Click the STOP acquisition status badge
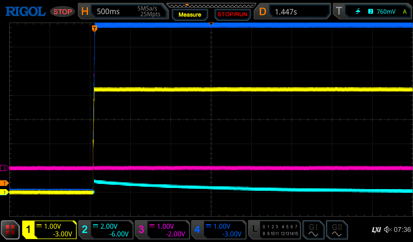Screen dimensions: 413x242 [x=63, y=12]
